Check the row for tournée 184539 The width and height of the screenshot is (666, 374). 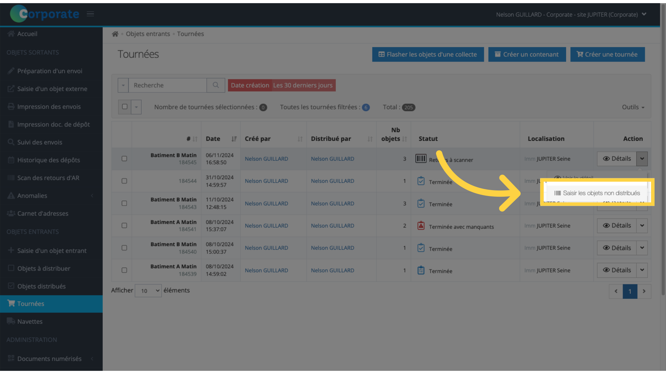coord(124,270)
